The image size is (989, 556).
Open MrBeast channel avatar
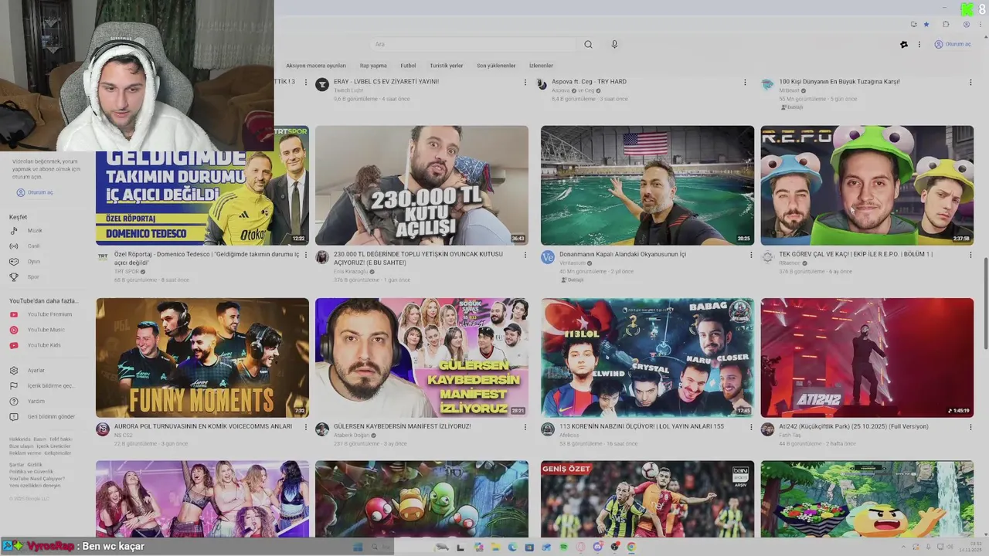coord(767,84)
